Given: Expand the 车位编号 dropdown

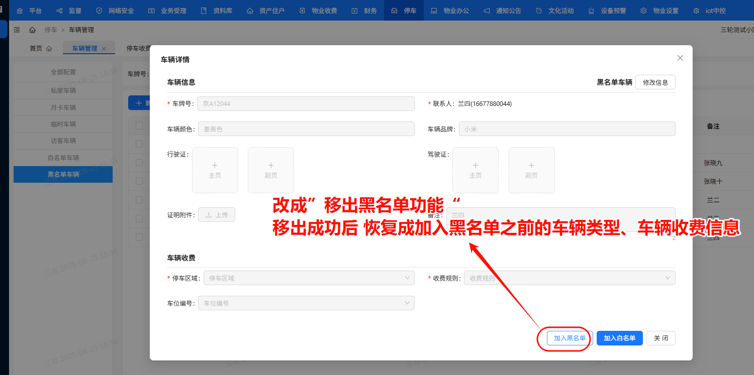Looking at the screenshot, I should (306, 303).
